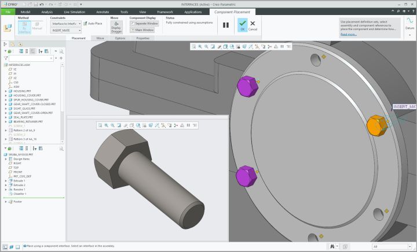This screenshot has height=252, width=417.
Task: Select Chamfer 1 feature in lower tree
Action: (20, 194)
